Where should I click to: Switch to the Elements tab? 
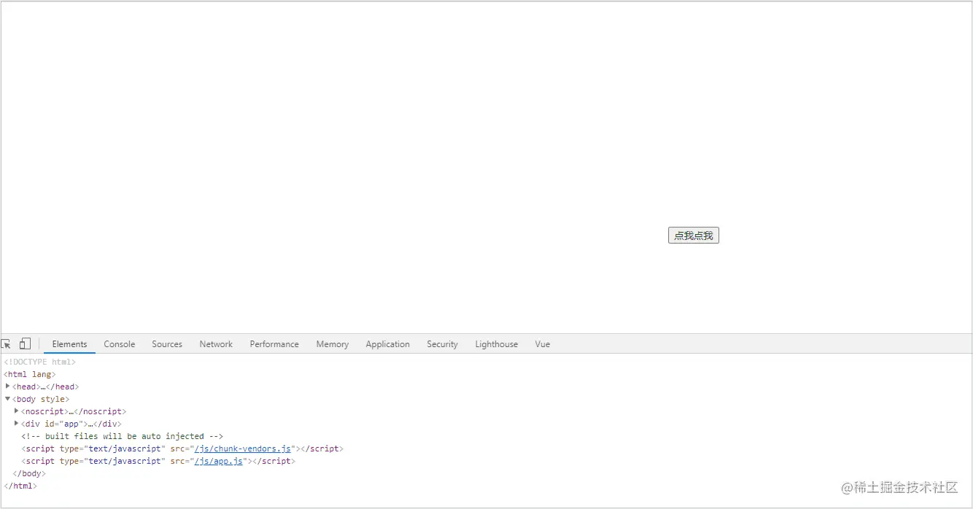coord(69,344)
